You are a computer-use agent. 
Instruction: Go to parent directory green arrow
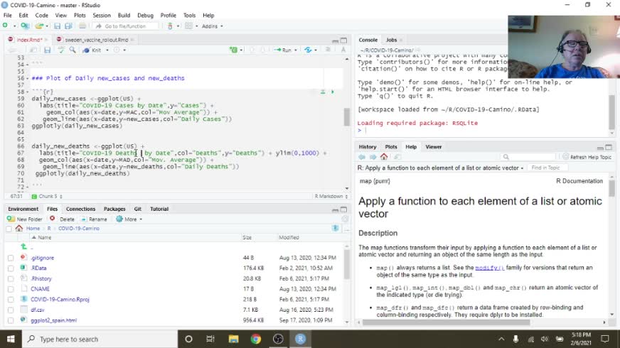click(x=23, y=246)
